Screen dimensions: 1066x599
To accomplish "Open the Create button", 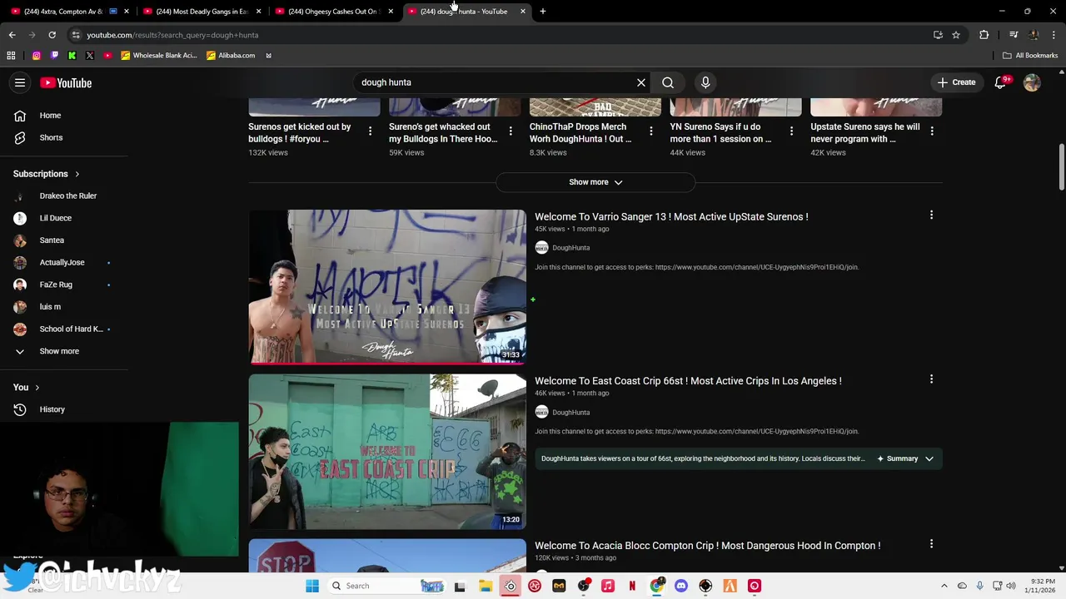I will 956,82.
